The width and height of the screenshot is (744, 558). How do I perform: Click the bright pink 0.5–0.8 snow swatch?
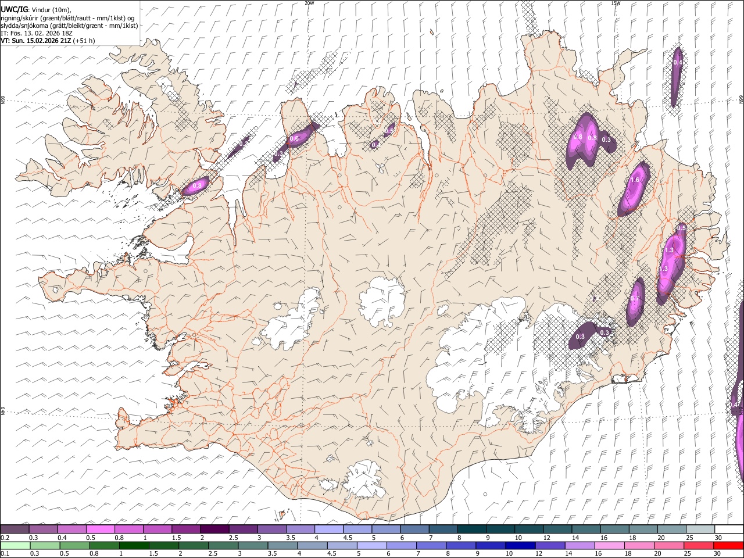[100, 530]
